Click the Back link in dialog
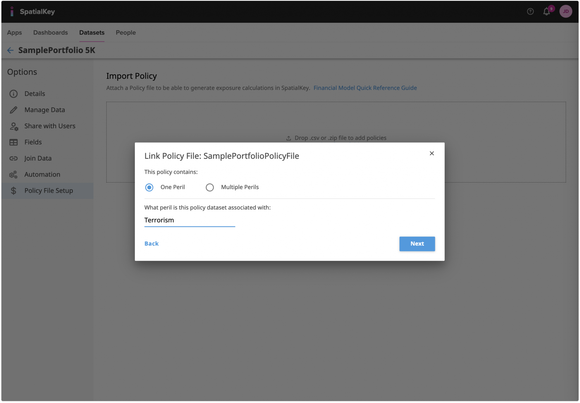The image size is (580, 403). tap(151, 244)
